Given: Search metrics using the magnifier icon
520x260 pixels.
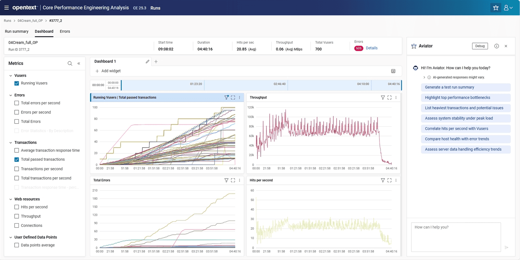Looking at the screenshot, I should coord(70,64).
